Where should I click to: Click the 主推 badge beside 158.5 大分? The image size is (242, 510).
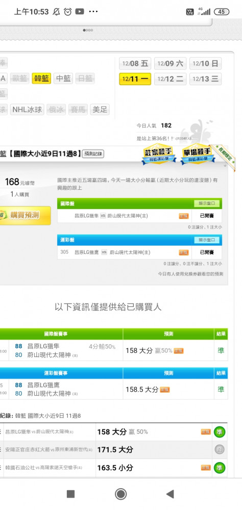click(165, 390)
